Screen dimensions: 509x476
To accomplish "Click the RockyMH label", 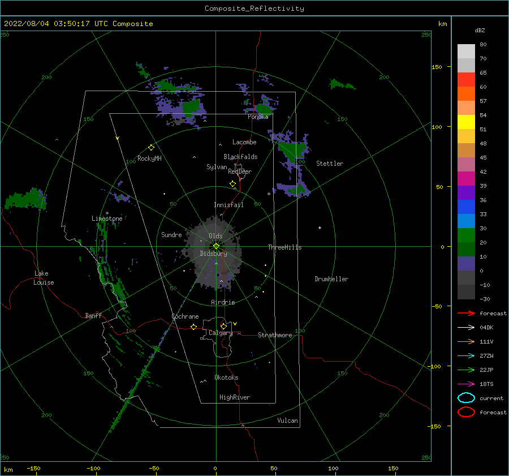I will click(x=149, y=158).
